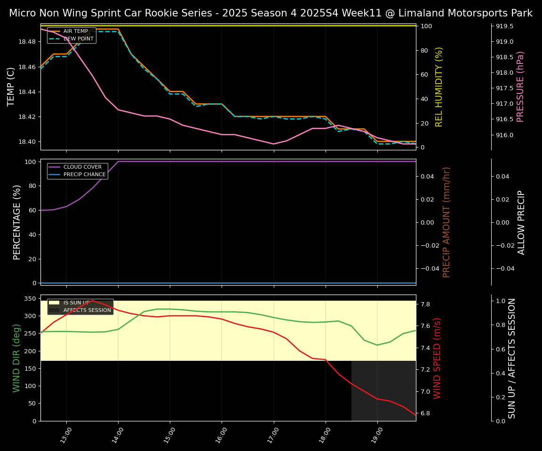This screenshot has width=542, height=451.
Task: Click the WIND SPEED (m/s) axis label
Action: click(437, 358)
